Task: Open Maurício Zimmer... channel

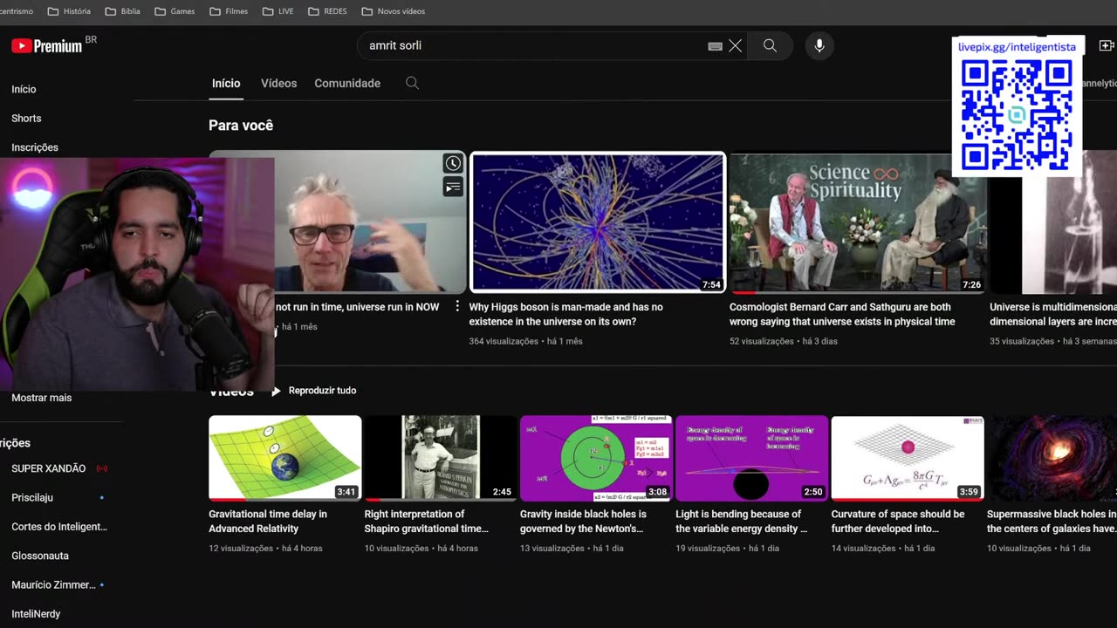Action: pos(53,584)
